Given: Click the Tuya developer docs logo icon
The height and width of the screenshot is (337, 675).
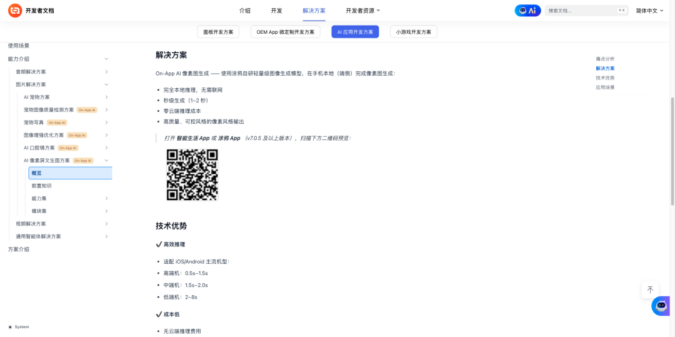Looking at the screenshot, I should 15,11.
